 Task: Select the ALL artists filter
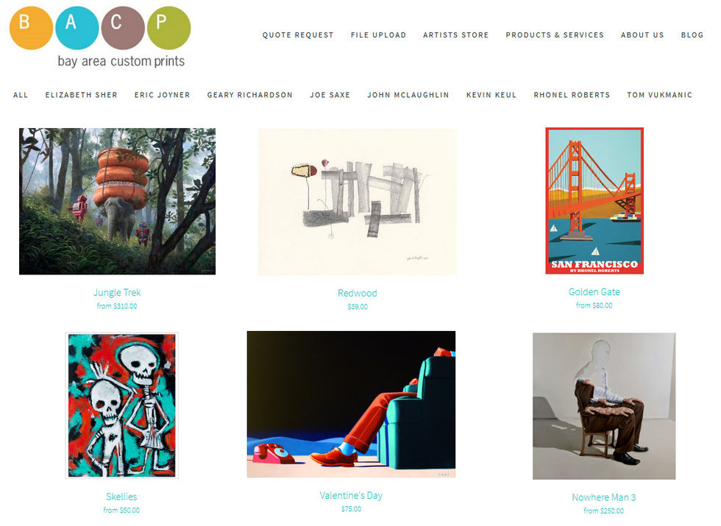[x=21, y=95]
